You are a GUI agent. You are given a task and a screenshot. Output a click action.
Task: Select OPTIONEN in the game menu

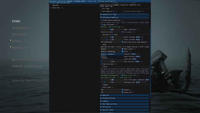[19, 35]
